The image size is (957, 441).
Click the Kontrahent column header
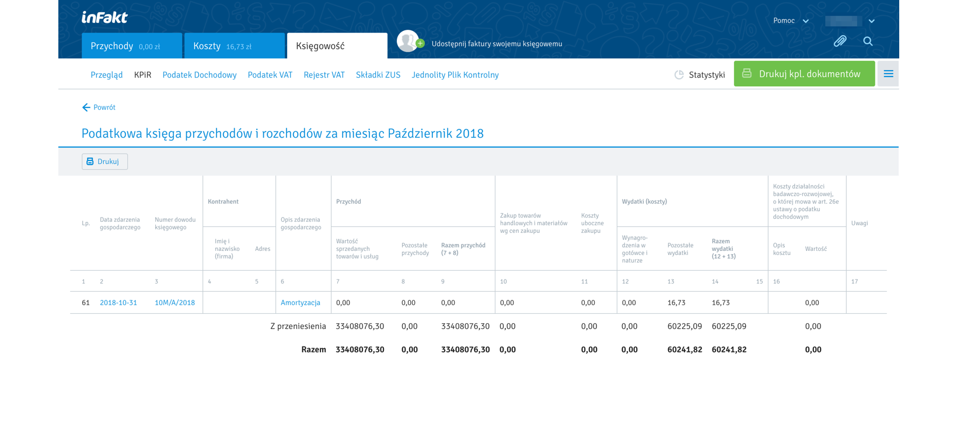coord(223,201)
